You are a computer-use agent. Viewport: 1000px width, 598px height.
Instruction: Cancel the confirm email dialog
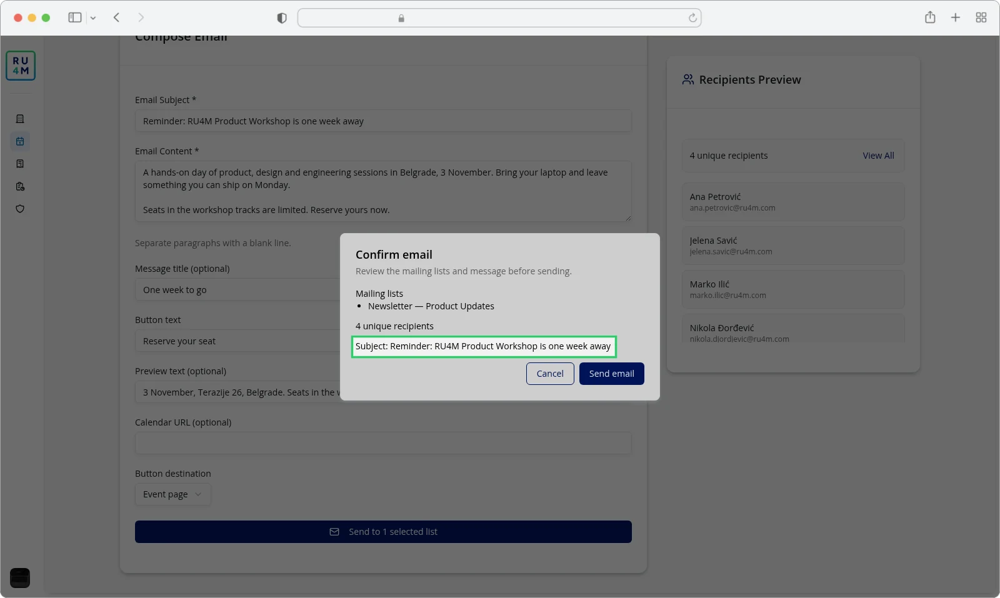pyautogui.click(x=550, y=374)
